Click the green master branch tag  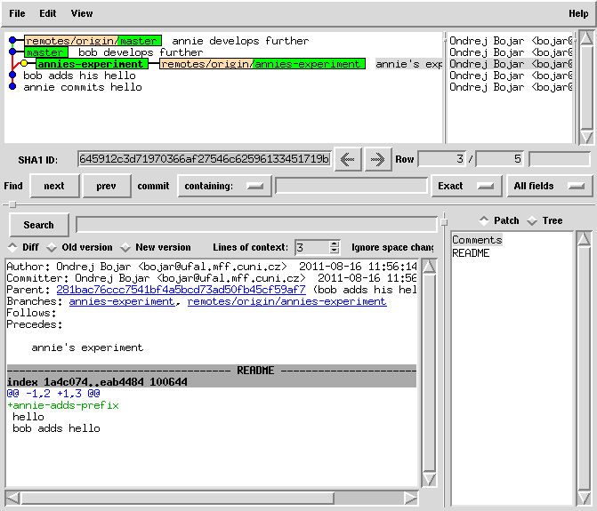tap(44, 52)
